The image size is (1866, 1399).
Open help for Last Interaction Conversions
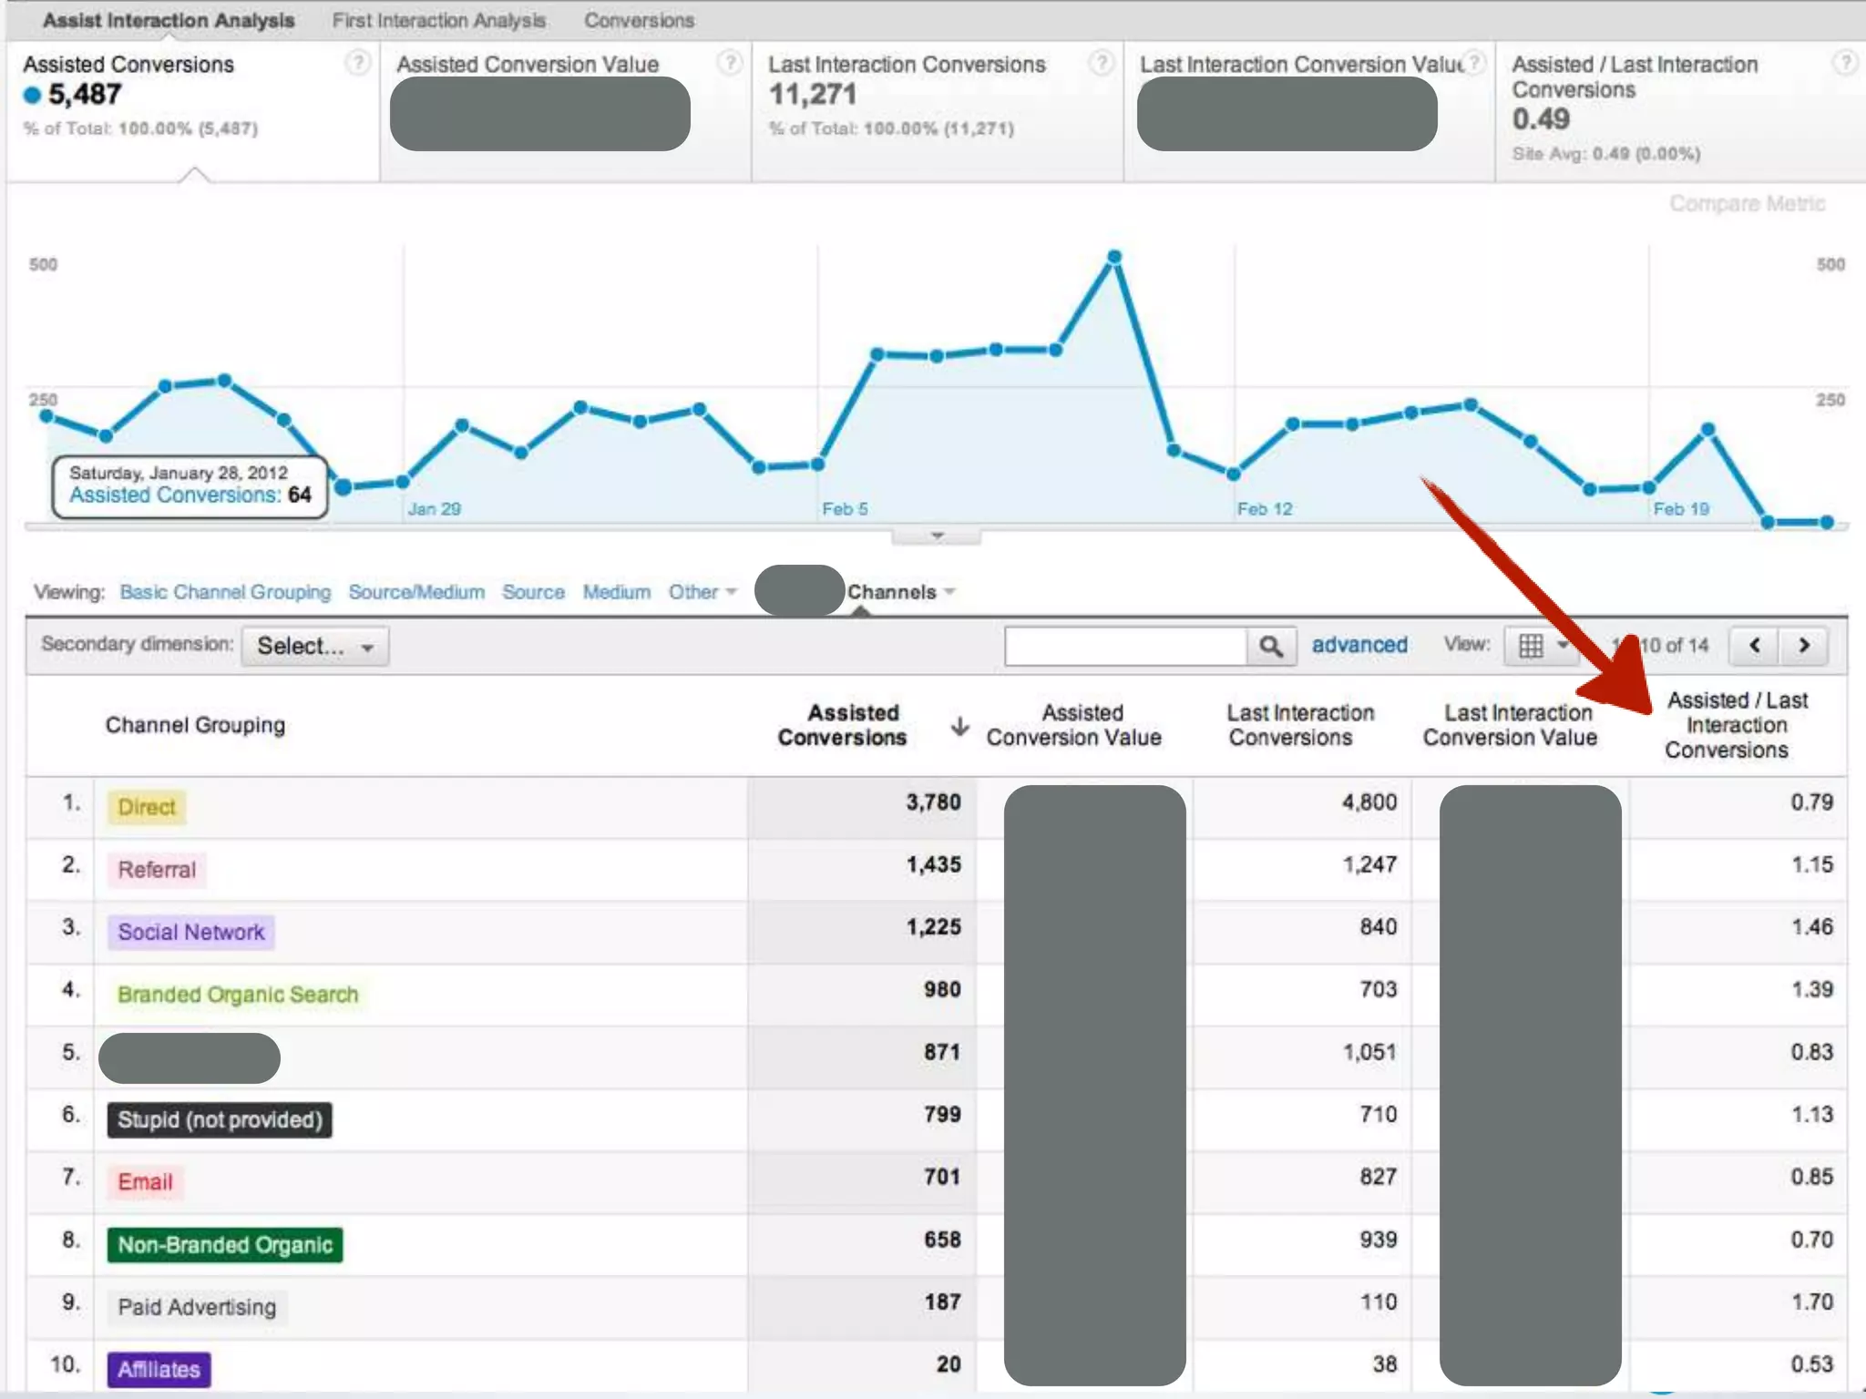(1102, 63)
